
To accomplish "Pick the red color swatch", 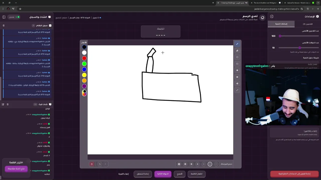I will click(x=84, y=58).
